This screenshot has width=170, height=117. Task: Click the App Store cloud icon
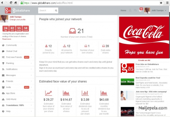[3, 93]
